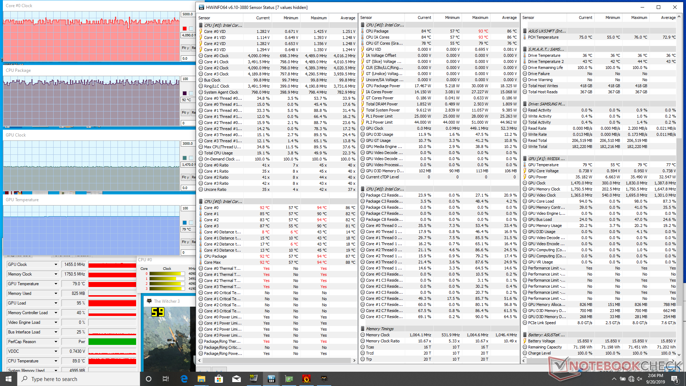Launch Microsoft Edge from the taskbar
Screen dimensions: 686x386
pyautogui.click(x=184, y=379)
